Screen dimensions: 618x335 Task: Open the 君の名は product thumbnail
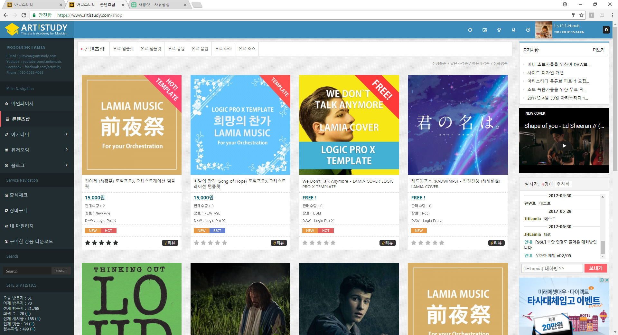tap(458, 125)
